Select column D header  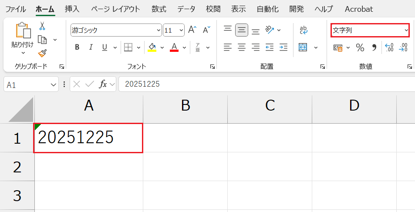pyautogui.click(x=354, y=109)
